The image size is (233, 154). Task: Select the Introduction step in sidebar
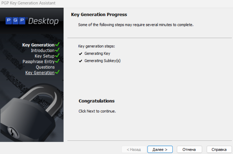click(43, 50)
